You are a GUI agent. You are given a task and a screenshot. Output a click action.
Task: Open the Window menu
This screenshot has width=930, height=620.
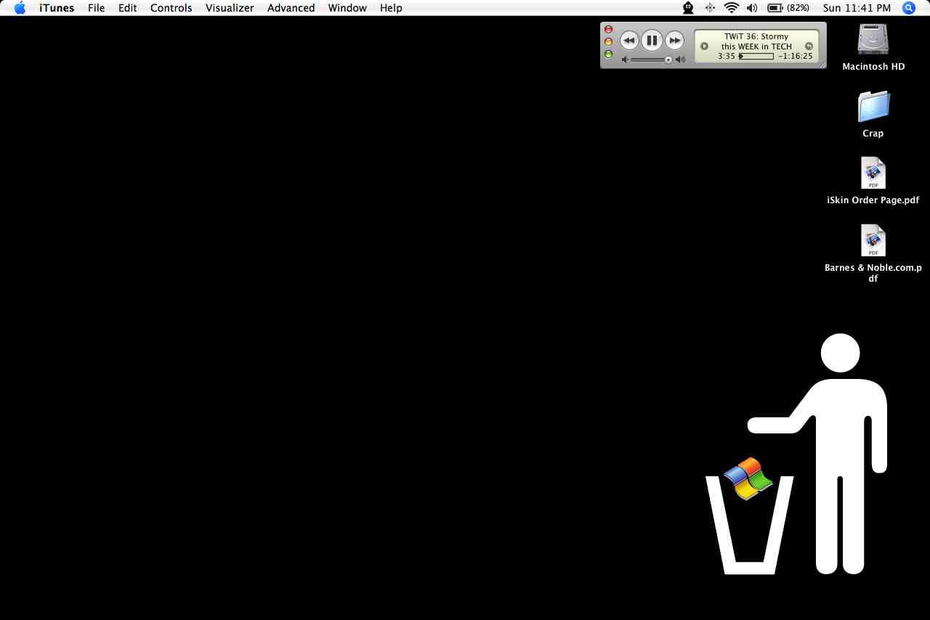point(347,8)
